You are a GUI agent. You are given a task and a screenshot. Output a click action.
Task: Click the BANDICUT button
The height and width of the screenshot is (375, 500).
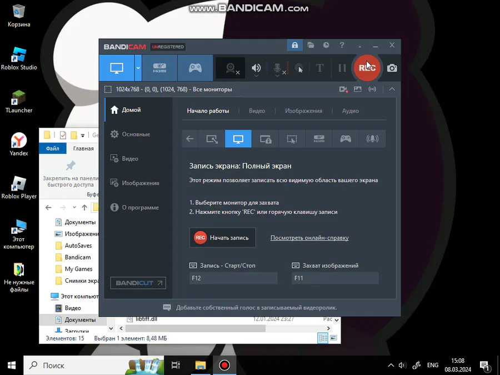[x=138, y=283]
